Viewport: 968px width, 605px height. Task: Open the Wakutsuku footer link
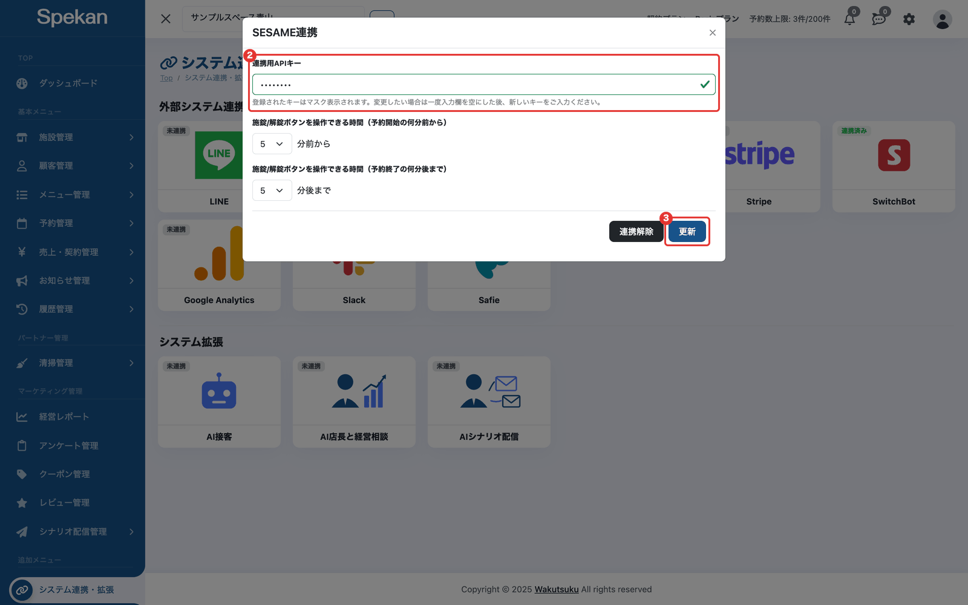pos(557,589)
